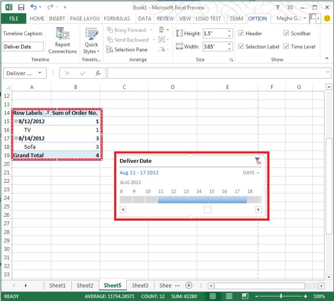The image size is (334, 301).
Task: Increase the Height spinner value
Action: (229, 31)
